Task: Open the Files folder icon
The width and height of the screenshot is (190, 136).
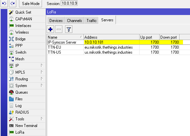Action: click(11, 99)
